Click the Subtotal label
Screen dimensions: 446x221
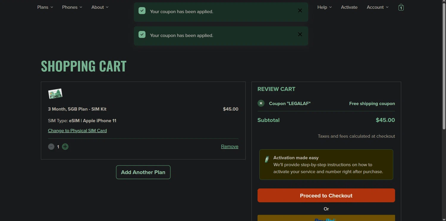[x=268, y=120]
